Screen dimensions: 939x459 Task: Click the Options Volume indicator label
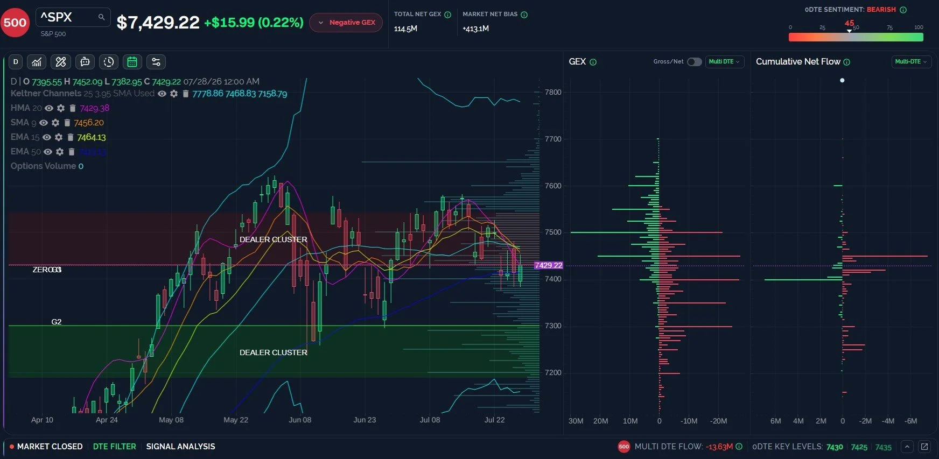(43, 166)
